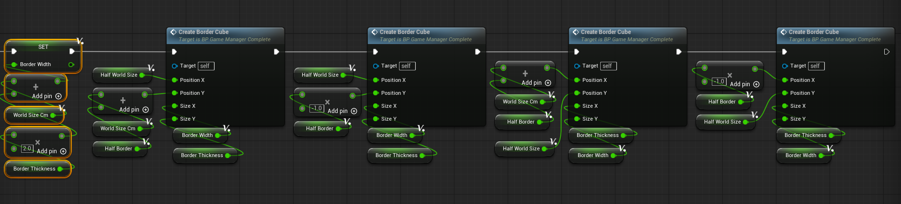Click exec input pin of second Create Border Cube
The width and height of the screenshot is (901, 204).
376,52
